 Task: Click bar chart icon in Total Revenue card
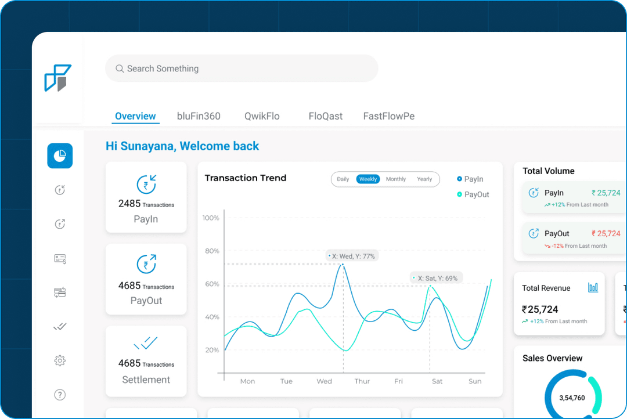point(593,287)
